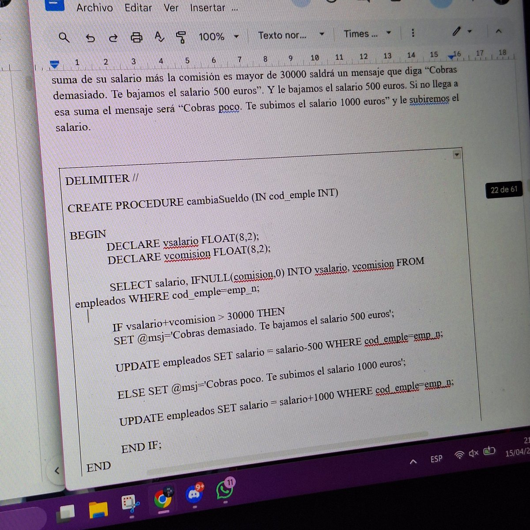Open WhatsApp from the taskbar
The height and width of the screenshot is (530, 530).
coord(225,489)
